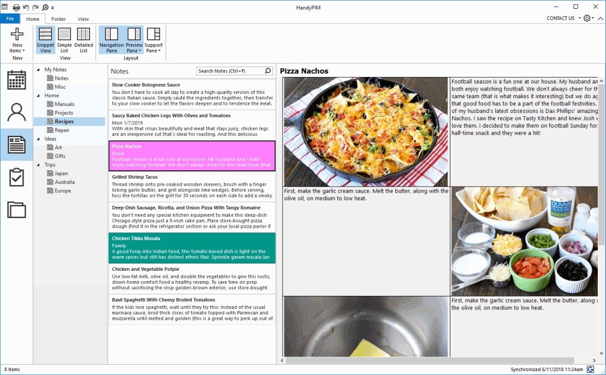Open the Preview Pane dropdown
Screen dimensions: 606x375
134,40
